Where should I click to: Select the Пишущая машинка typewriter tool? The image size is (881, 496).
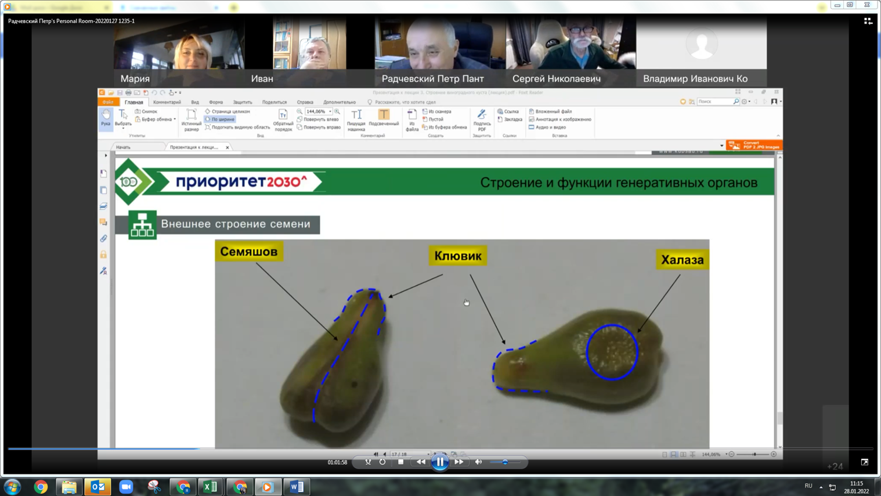356,120
